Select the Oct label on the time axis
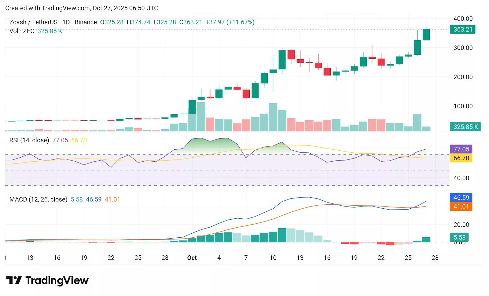This screenshot has height=296, width=489. pyautogui.click(x=192, y=258)
